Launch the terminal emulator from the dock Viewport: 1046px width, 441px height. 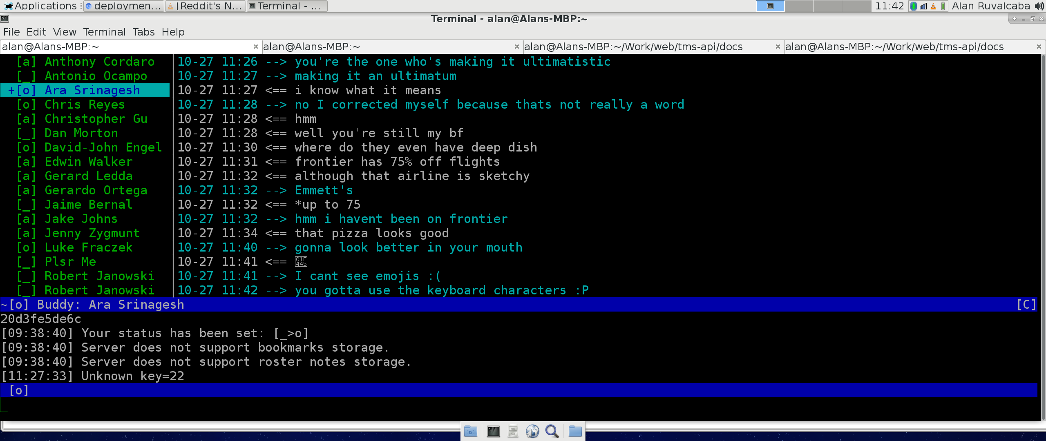coord(493,431)
